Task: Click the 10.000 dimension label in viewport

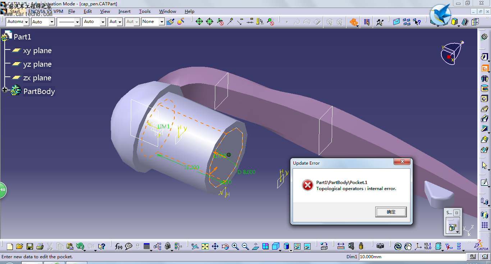Action: pos(191,168)
